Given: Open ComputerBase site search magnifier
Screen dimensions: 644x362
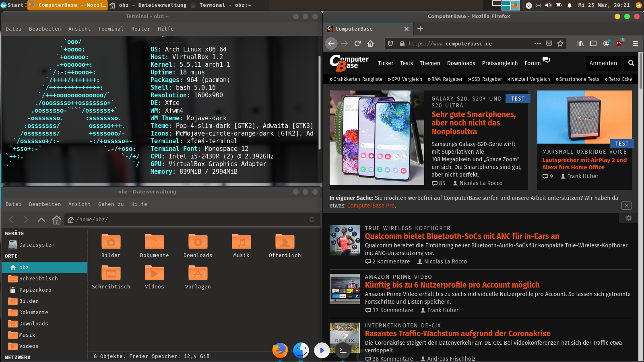Looking at the screenshot, I should pos(631,63).
